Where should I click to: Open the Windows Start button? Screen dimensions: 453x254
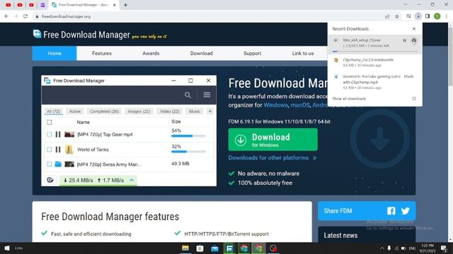(x=7, y=248)
